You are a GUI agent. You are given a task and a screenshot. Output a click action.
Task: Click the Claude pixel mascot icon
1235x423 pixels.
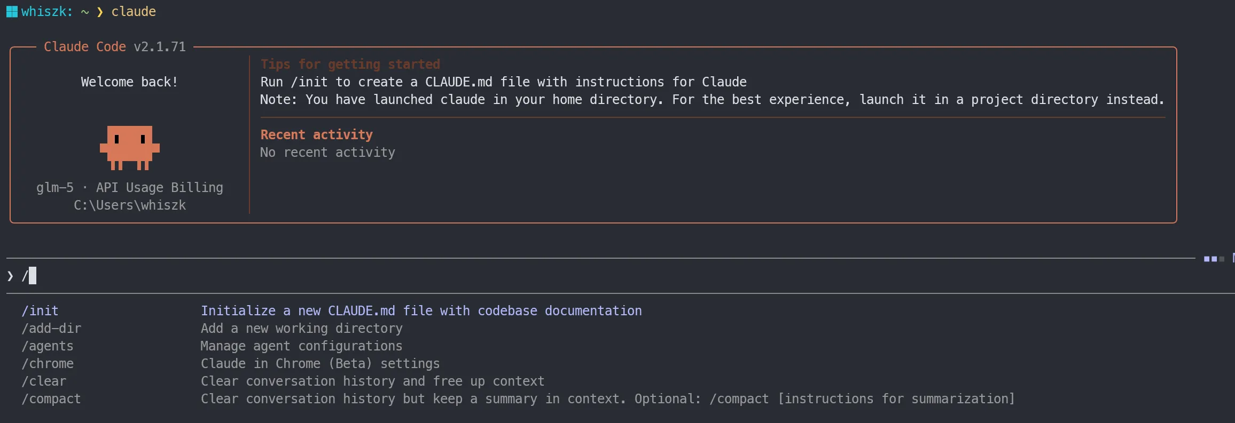130,147
